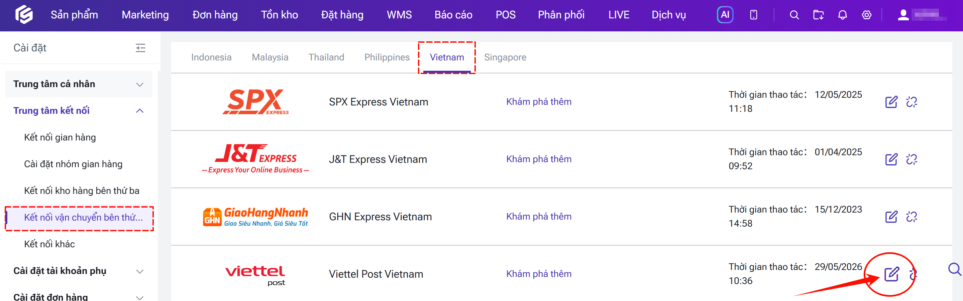Edit SPX Express Vietnam connection
The image size is (963, 301).
[x=891, y=102]
